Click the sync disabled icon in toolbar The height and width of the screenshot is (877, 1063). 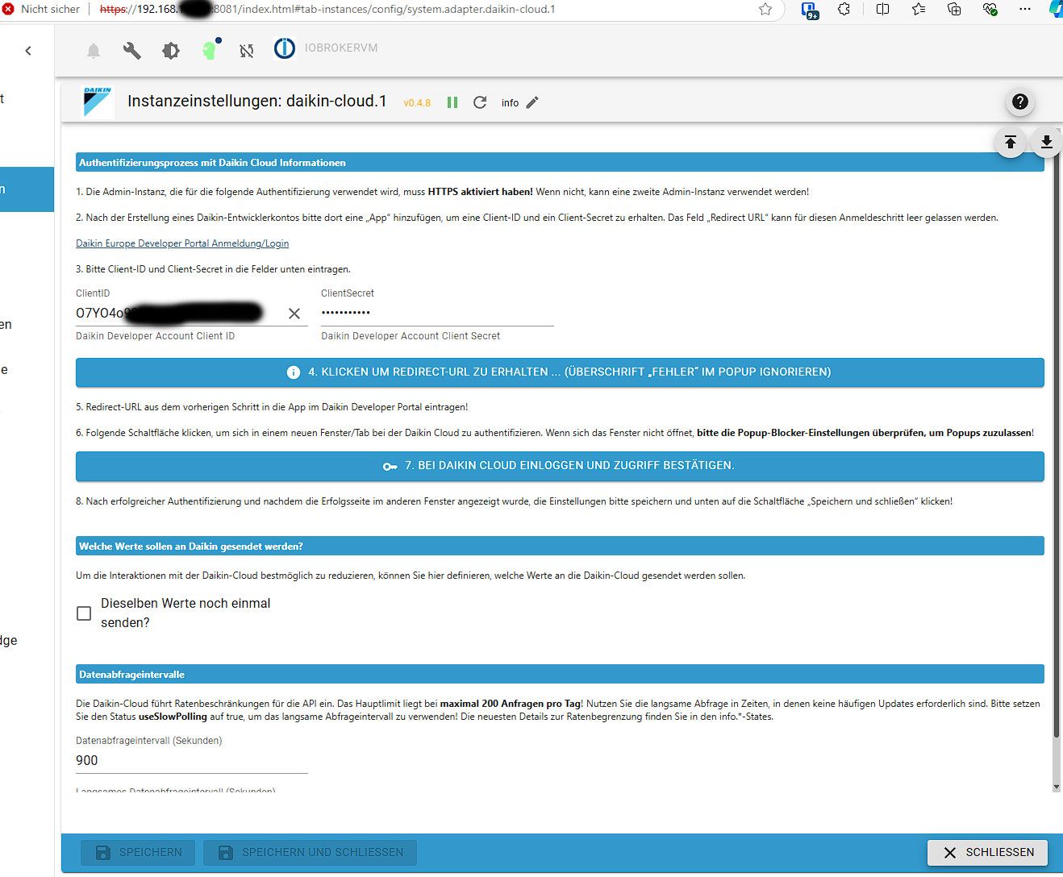(247, 51)
